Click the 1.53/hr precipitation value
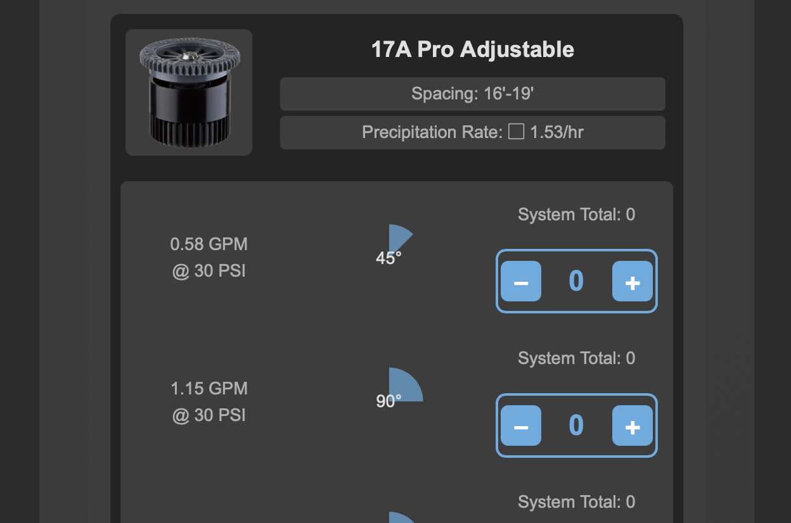The height and width of the screenshot is (523, 791). (x=556, y=132)
